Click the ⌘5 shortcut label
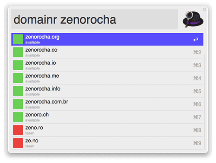216x163 pixels. coord(197,91)
